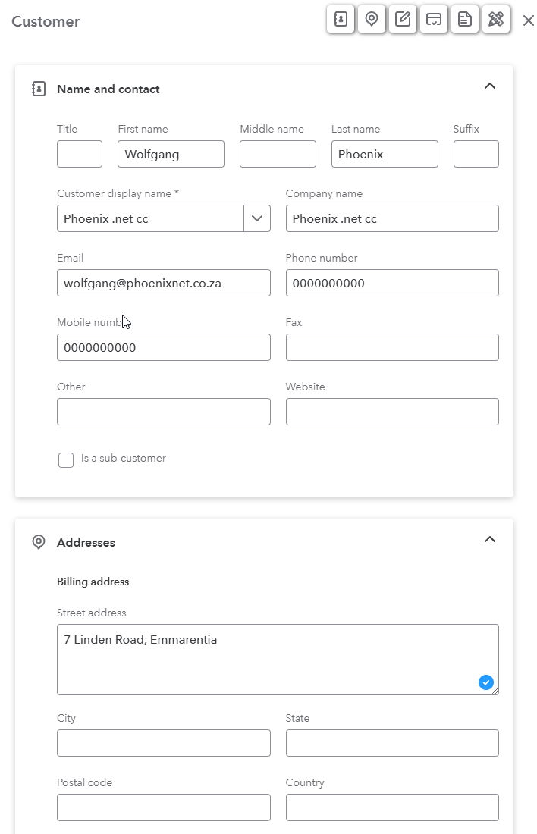Edit the First name field with Wolfgang
The image size is (537, 834).
point(171,154)
